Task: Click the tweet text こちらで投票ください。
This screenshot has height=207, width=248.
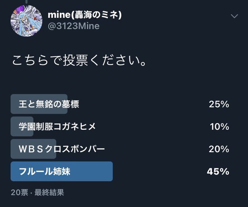Action: (79, 60)
